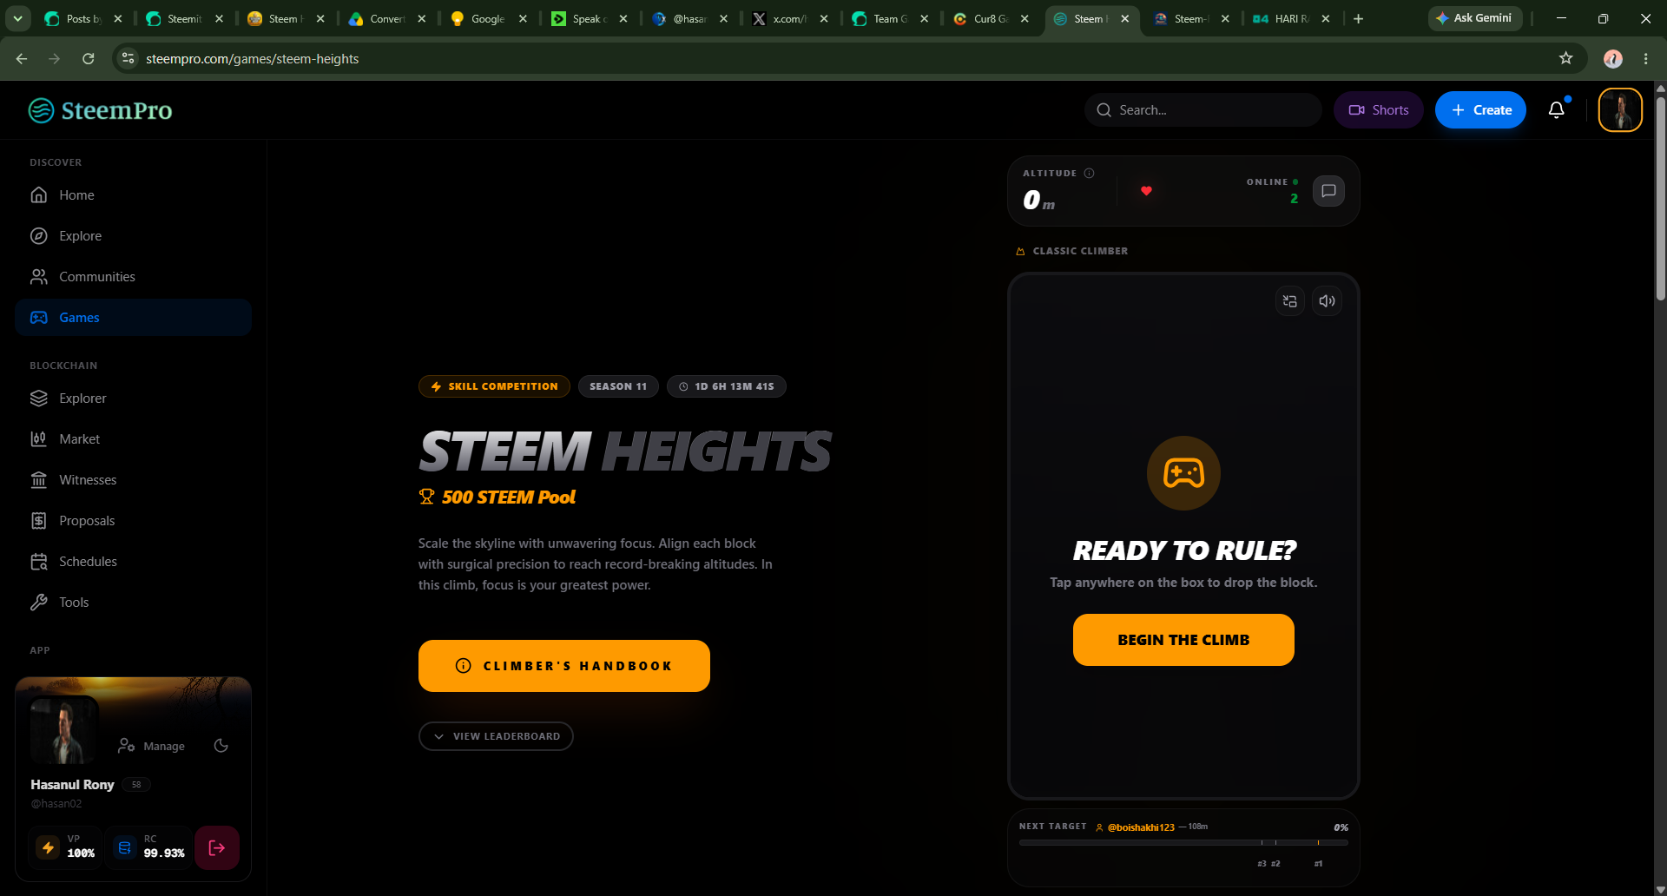This screenshot has height=896, width=1667.
Task: Click the Classic Climber label
Action: tap(1080, 251)
